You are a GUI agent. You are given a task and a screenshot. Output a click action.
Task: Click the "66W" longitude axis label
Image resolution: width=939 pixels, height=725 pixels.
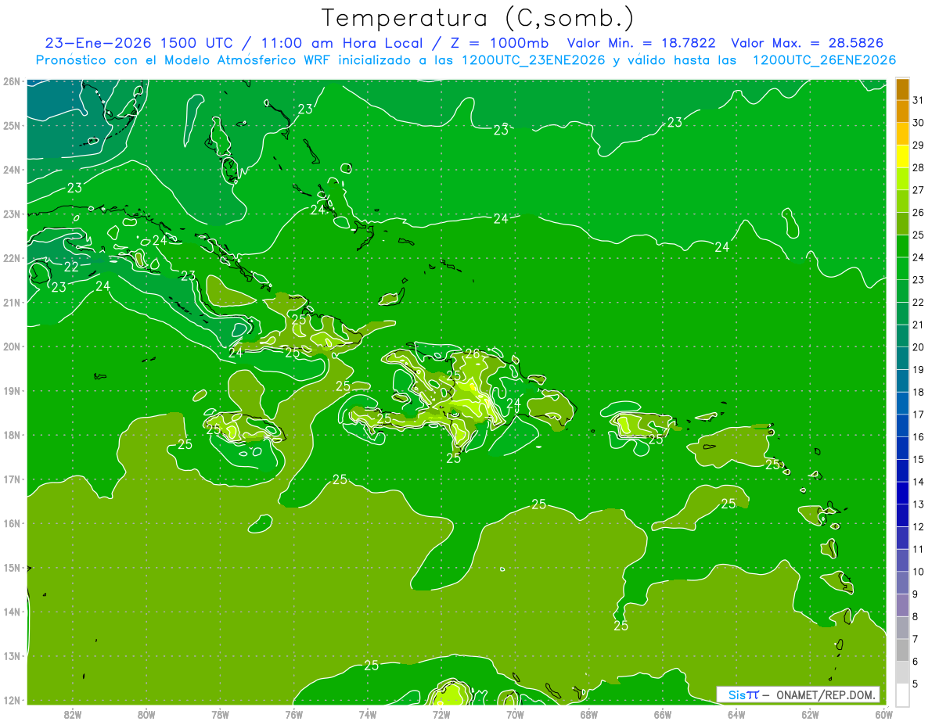click(x=663, y=714)
